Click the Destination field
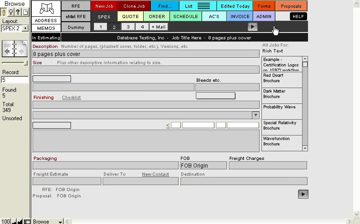360x224 pixels. 244,181
